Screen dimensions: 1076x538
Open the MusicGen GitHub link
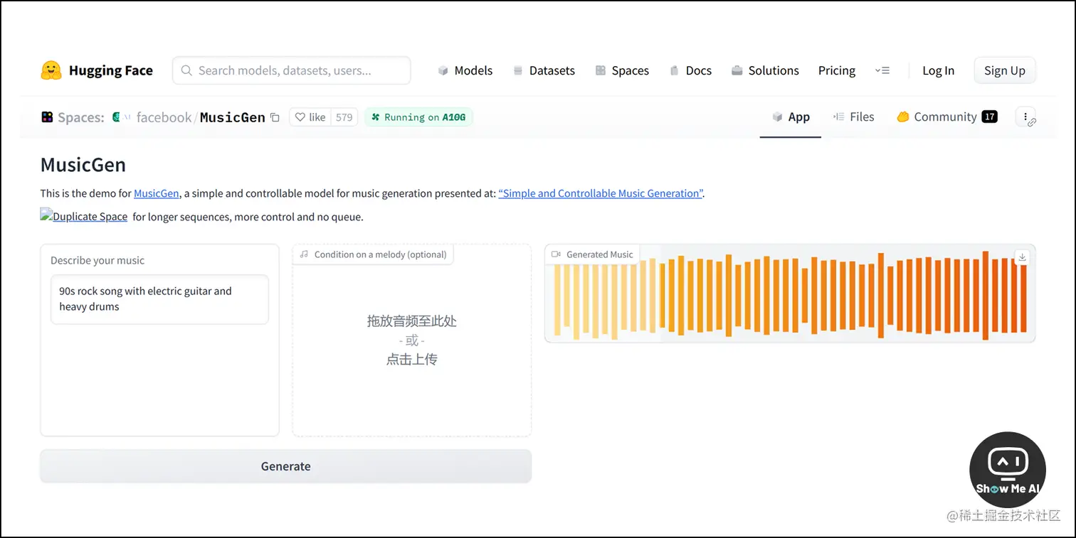tap(157, 193)
